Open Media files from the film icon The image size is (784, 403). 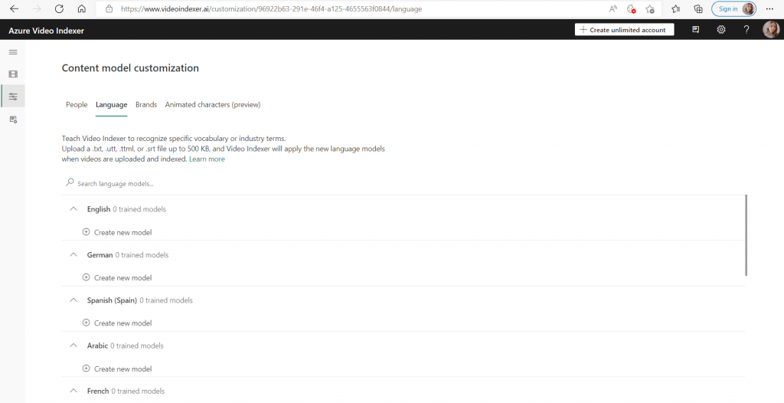coord(13,74)
